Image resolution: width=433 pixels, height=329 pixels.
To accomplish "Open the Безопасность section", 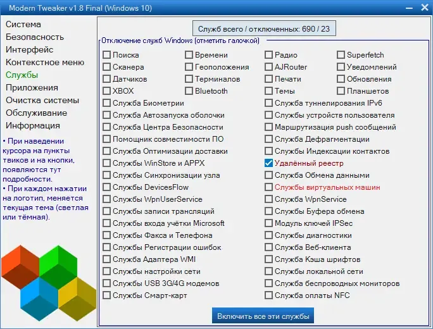I will pos(35,37).
